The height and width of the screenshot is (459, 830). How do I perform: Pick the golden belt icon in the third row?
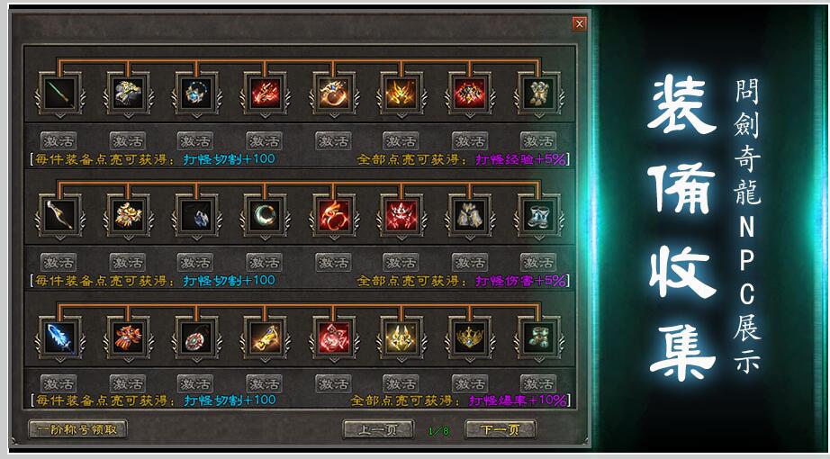tap(265, 337)
